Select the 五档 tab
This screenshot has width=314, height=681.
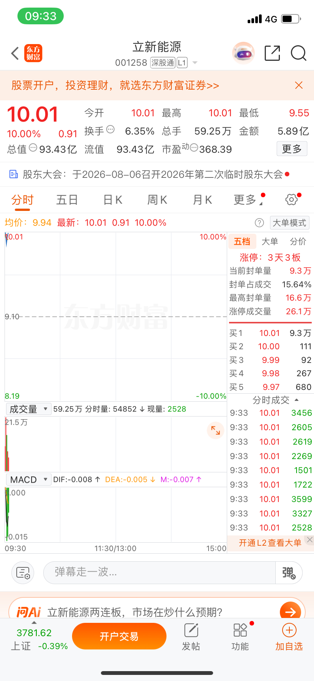pos(242,242)
